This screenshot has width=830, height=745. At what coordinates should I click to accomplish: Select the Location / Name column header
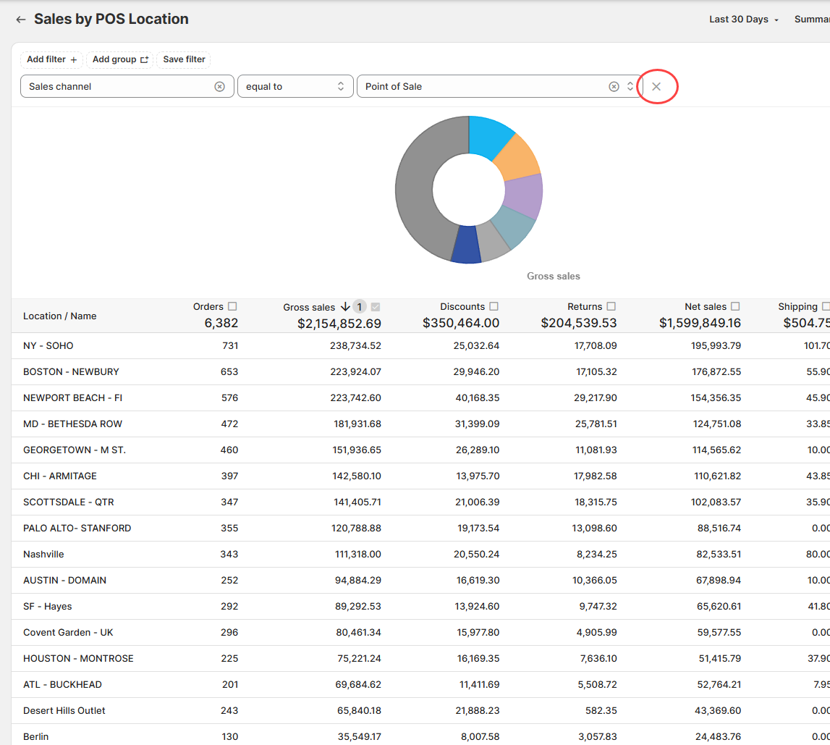(x=59, y=316)
